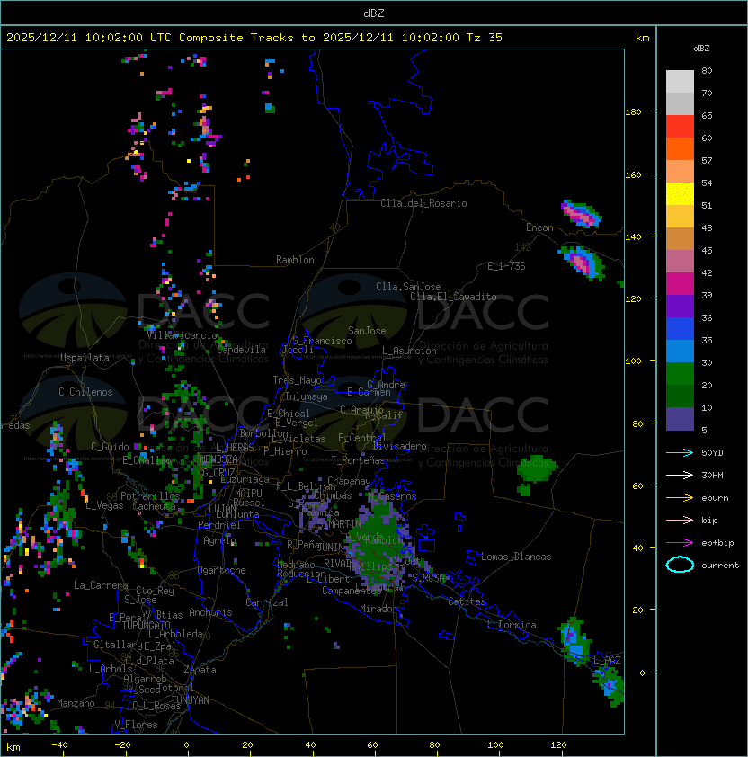Pick the red swatch in dBZ legend
The image size is (748, 757).
tap(680, 127)
